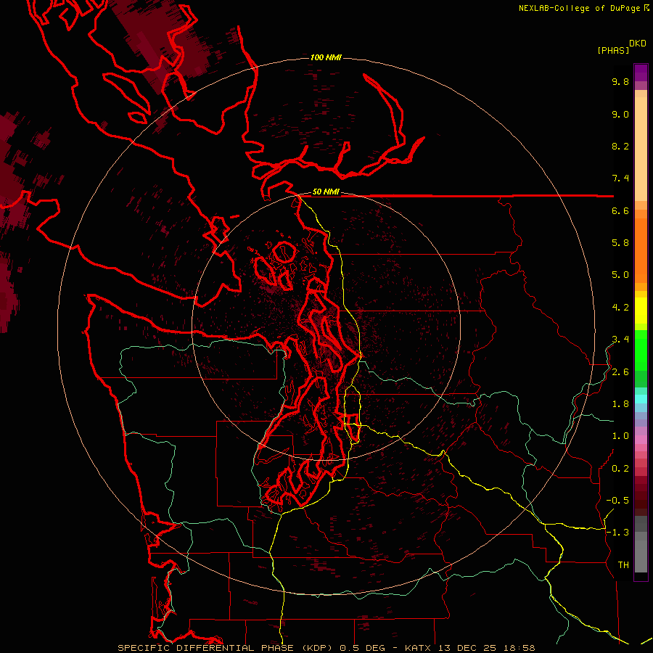
Task: Click the 9.0 legend value
Action: 620,114
